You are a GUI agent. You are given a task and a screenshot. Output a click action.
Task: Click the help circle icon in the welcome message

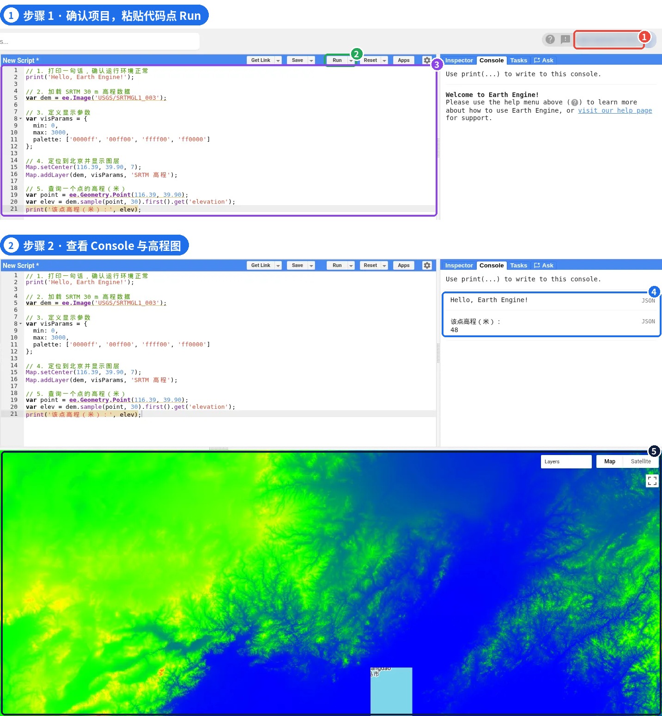coord(574,103)
